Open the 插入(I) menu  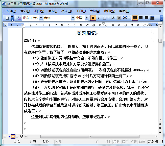[x=53, y=11]
